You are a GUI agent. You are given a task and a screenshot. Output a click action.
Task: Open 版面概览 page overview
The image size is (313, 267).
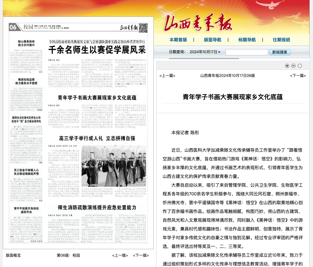pos(13,255)
